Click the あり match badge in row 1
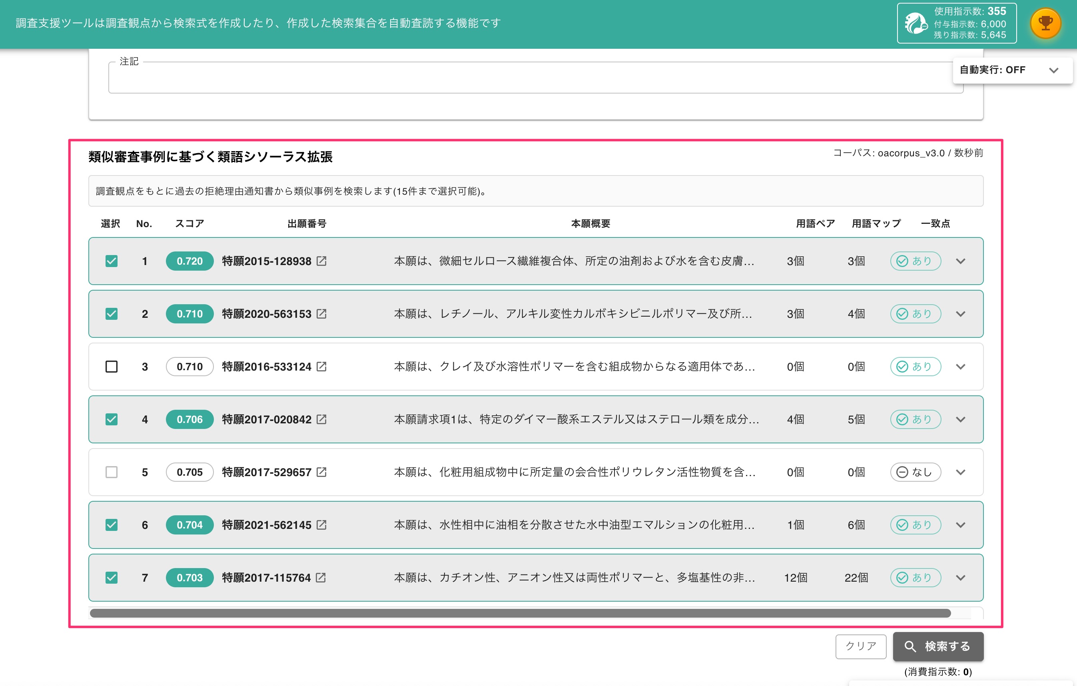 point(915,261)
